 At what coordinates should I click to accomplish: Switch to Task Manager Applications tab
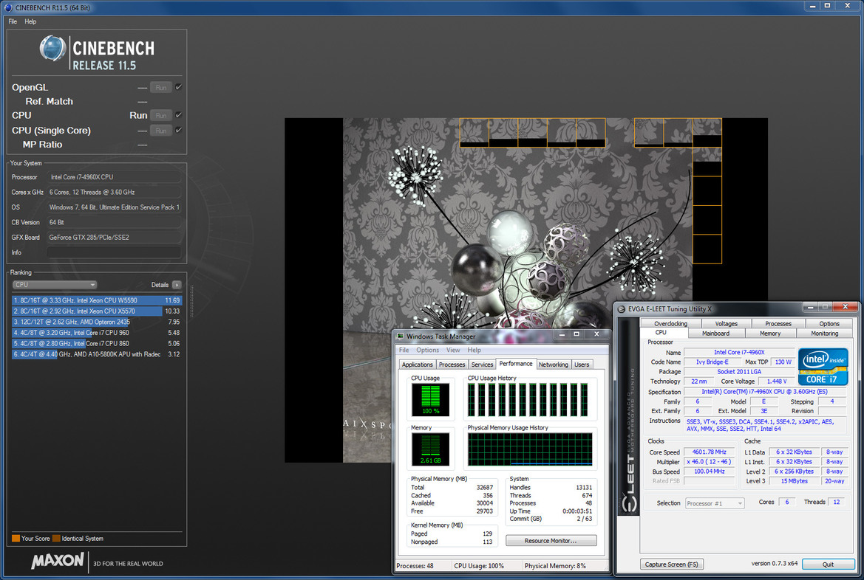coord(417,365)
